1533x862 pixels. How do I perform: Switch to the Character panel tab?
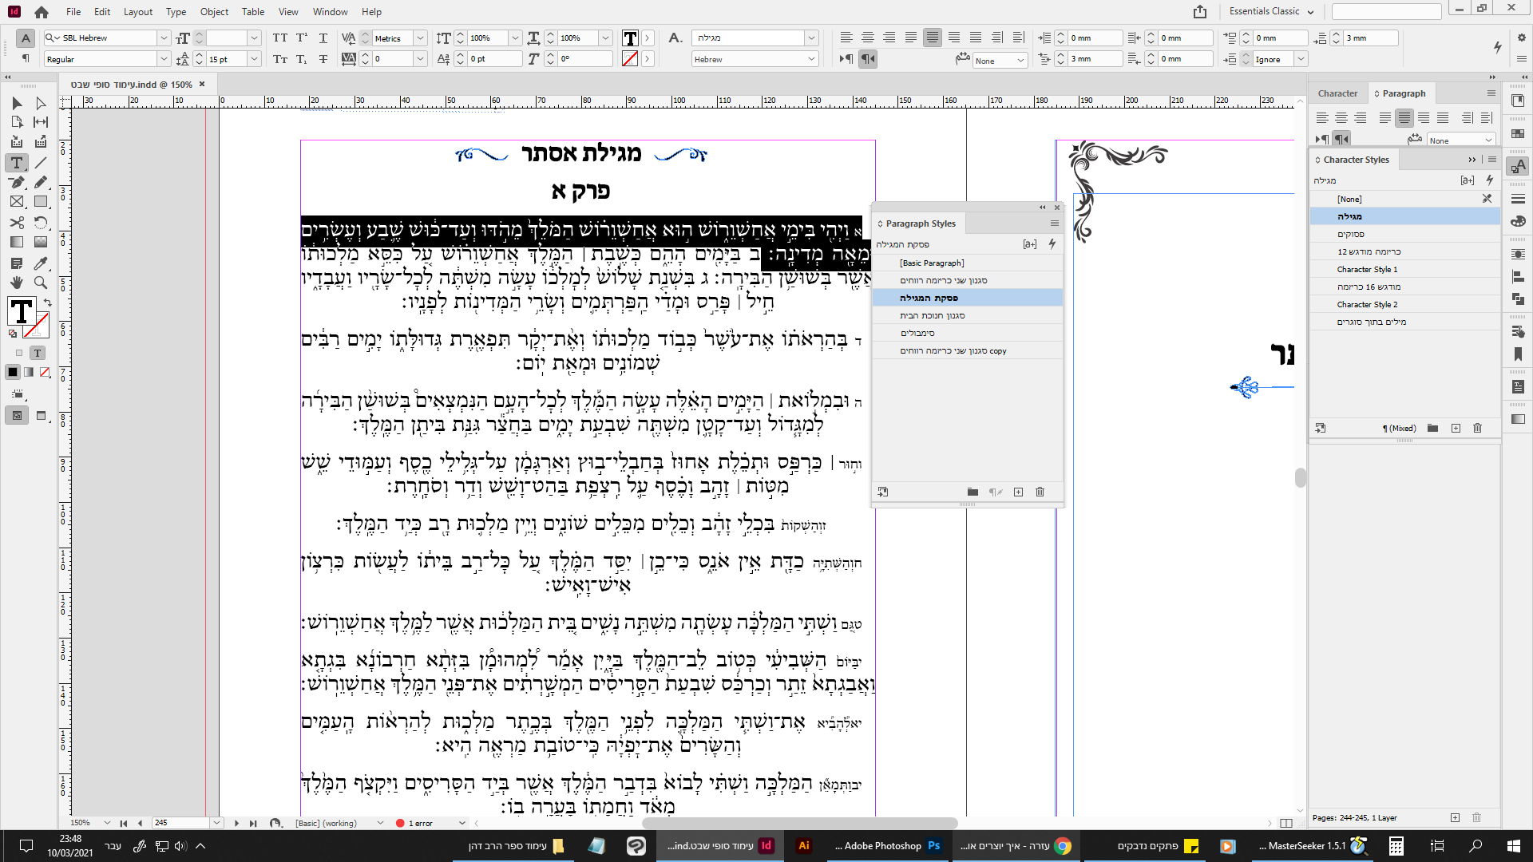pyautogui.click(x=1337, y=93)
